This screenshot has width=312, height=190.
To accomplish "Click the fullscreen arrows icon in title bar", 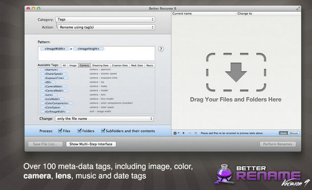I will (298, 8).
